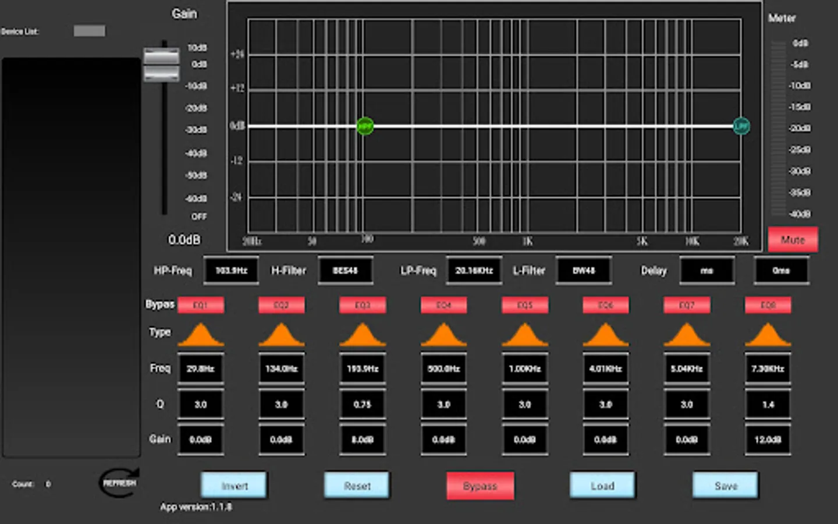Click the teal LPF node on the graph
Viewport: 838px width, 524px height.
(x=741, y=126)
